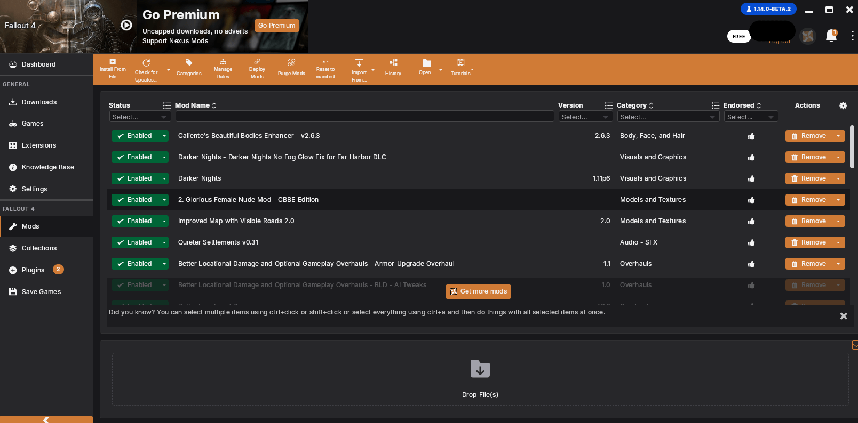Open the Endorsed filter dropdown
Viewport: 858px width, 423px height.
[x=751, y=117]
